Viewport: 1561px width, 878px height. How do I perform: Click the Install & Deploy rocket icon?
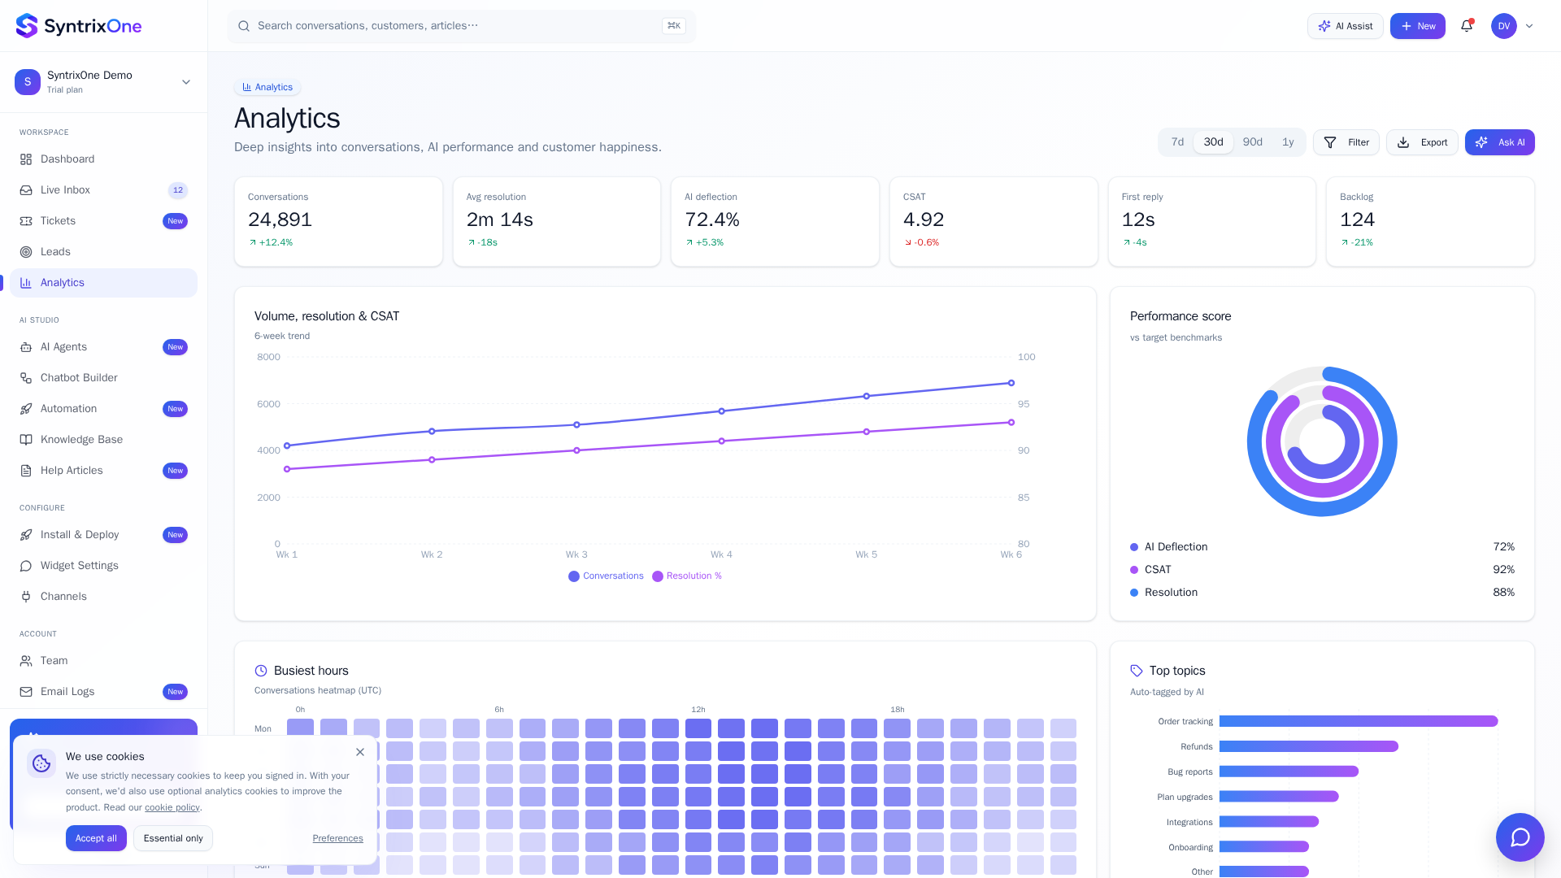[26, 535]
